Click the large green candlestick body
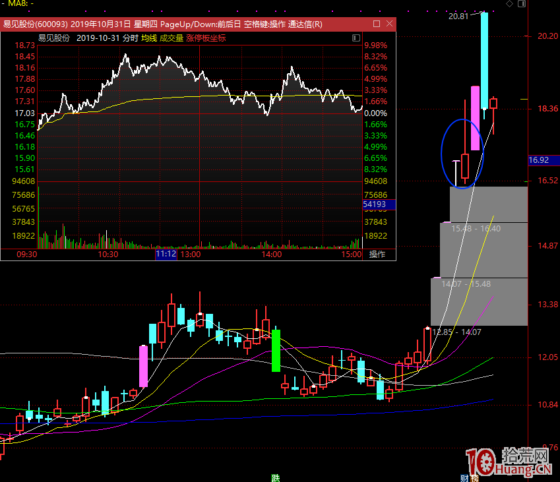 [x=276, y=350]
